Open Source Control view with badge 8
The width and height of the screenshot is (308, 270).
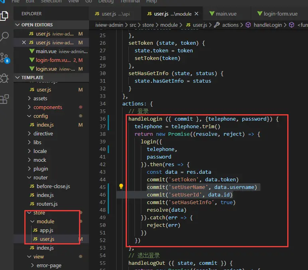[x=5, y=58]
